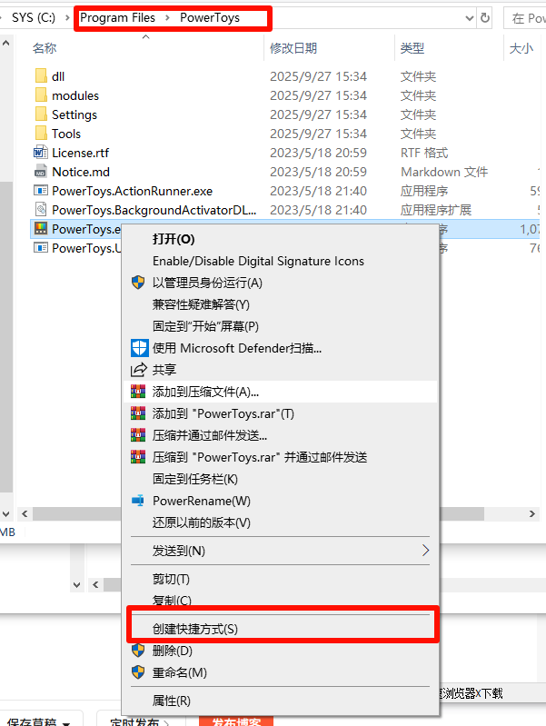Sort files by 修改日期 column header
Image resolution: width=546 pixels, height=726 pixels.
coord(293,48)
